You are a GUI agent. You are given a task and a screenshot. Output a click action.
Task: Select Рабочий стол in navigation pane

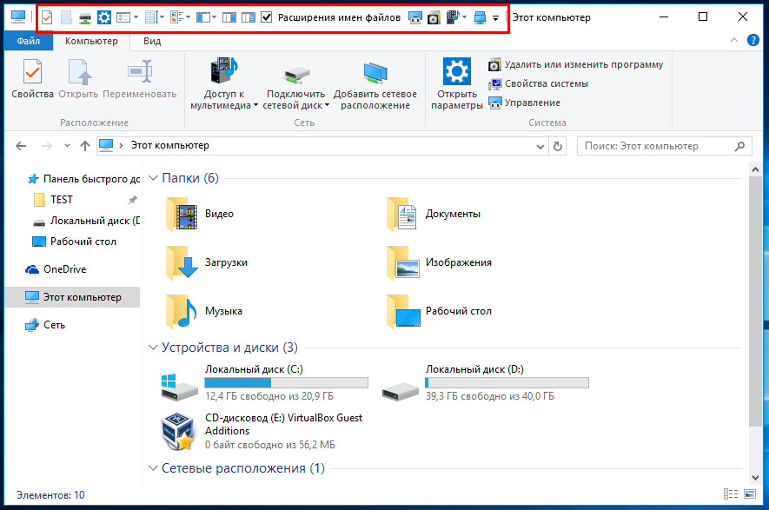[x=74, y=242]
